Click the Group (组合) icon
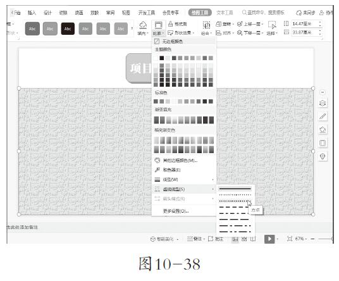339x281 pixels. pos(206,25)
